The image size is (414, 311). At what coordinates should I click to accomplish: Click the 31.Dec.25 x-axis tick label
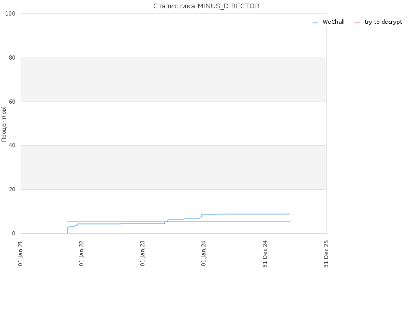point(326,254)
